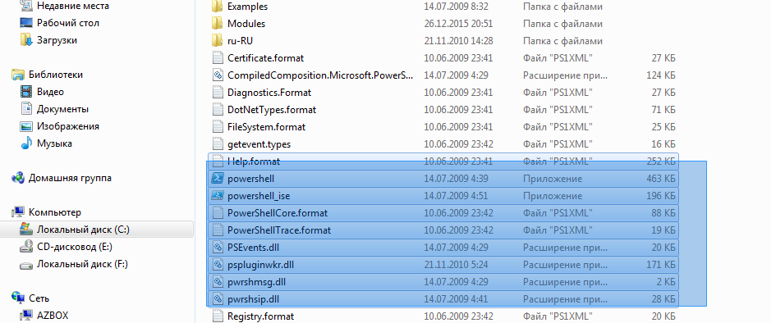Image resolution: width=771 pixels, height=323 pixels.
Task: Click the PowerShellTrace.format file icon
Action: point(218,230)
